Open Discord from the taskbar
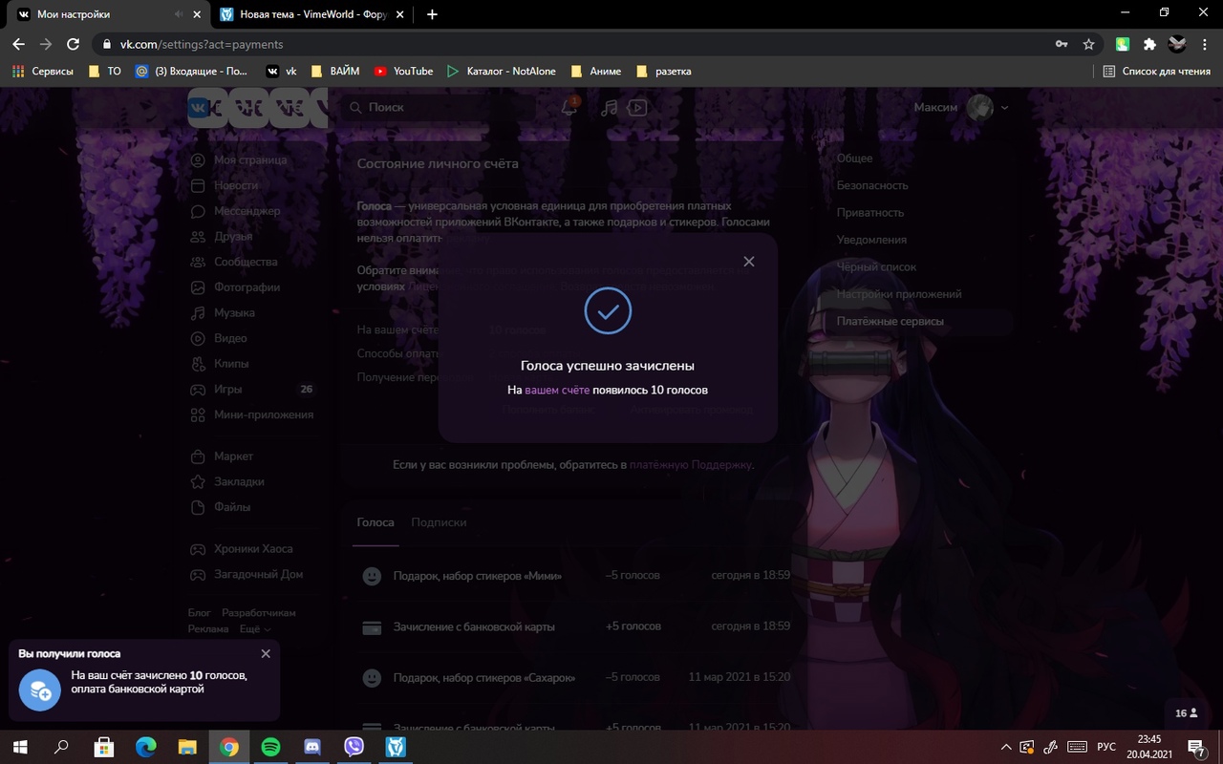 (x=312, y=747)
